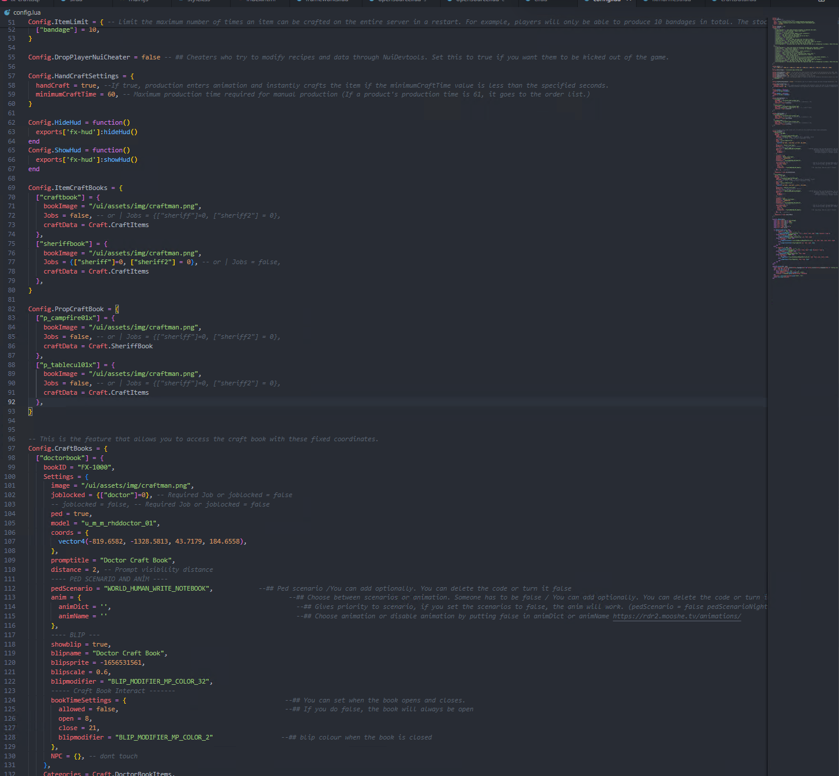Viewport: 839px width, 776px height.
Task: Select the index.html tab
Action: click(260, 1)
